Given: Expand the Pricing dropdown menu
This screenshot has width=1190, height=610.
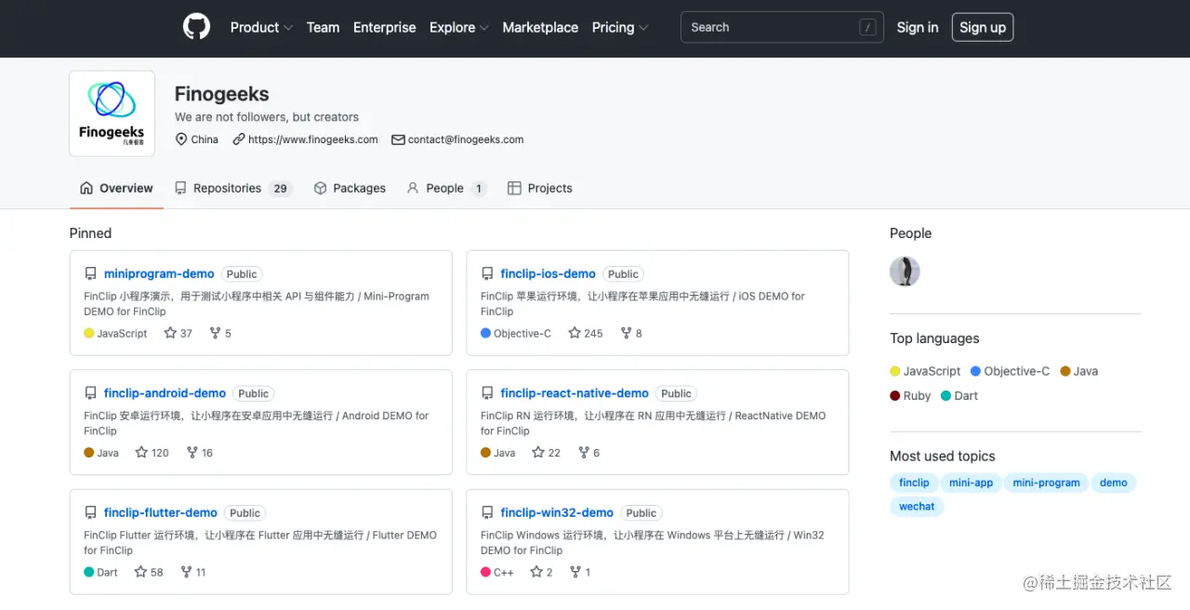Looking at the screenshot, I should (620, 28).
